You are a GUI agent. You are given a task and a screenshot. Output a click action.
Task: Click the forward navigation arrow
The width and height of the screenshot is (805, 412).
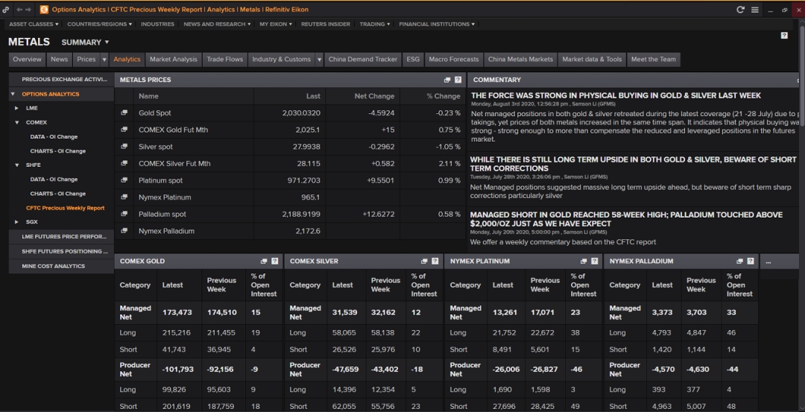pos(28,9)
